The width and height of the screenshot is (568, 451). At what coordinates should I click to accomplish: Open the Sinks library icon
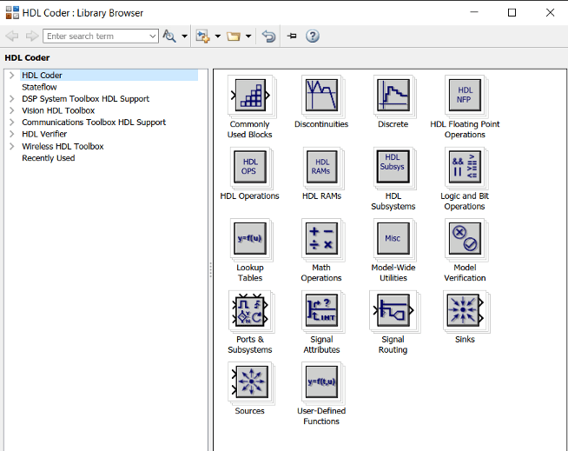[x=466, y=310]
